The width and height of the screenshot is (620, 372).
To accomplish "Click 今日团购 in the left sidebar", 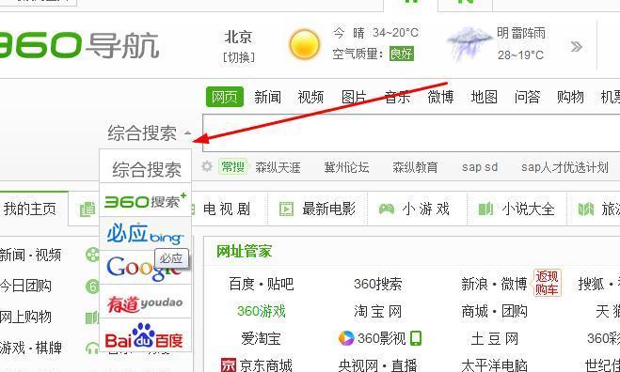I will (x=25, y=286).
